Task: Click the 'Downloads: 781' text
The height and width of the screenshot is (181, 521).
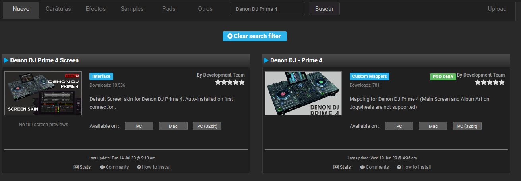Action: 364,85
